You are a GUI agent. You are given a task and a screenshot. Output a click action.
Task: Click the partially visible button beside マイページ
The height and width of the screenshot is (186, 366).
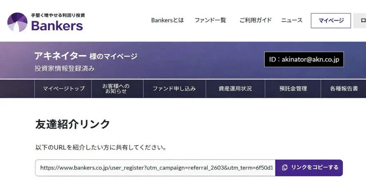(360, 21)
